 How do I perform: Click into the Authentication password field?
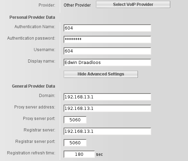click(x=107, y=40)
